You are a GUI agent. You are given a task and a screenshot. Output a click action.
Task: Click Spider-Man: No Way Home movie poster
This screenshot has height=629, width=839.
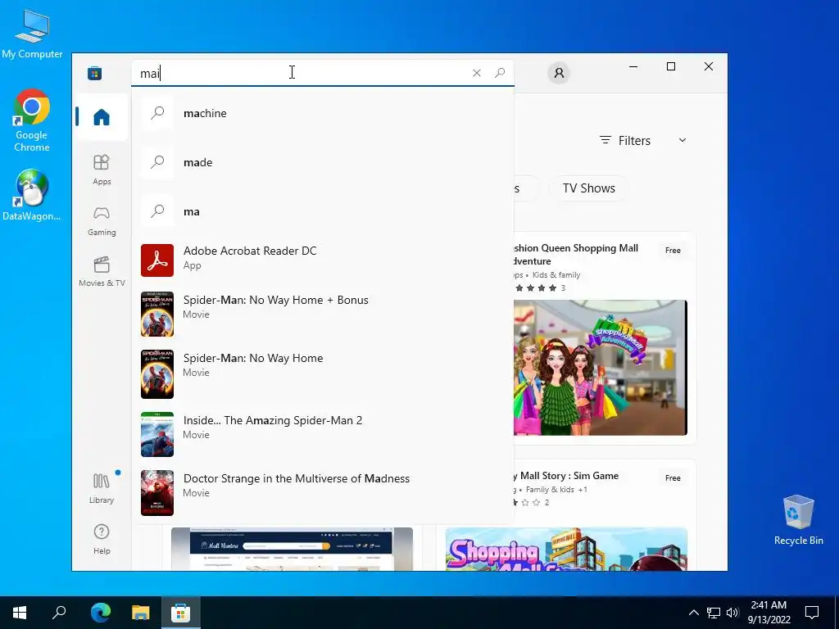(157, 373)
